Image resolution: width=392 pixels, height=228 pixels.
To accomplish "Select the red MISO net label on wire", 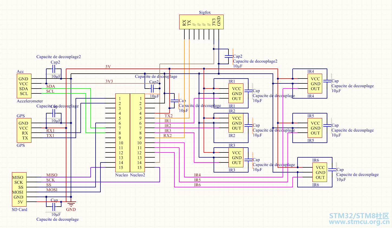I will (x=52, y=175).
